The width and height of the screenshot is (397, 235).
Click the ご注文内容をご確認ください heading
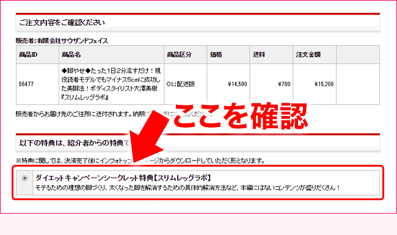point(62,23)
